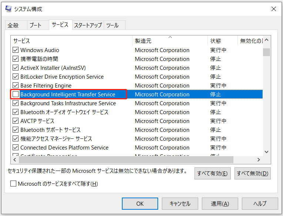Click the キャンセル button
283x216 pixels.
pyautogui.click(x=180, y=203)
